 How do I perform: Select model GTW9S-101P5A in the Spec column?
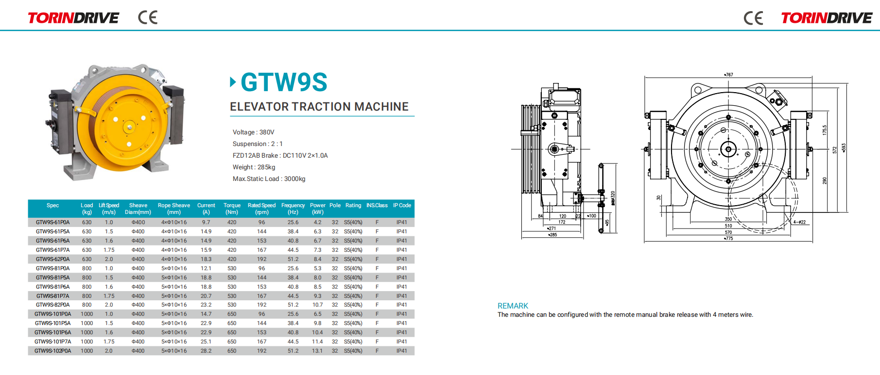pos(52,323)
